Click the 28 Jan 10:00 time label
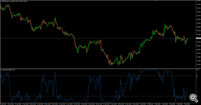 pyautogui.click(x=121, y=104)
